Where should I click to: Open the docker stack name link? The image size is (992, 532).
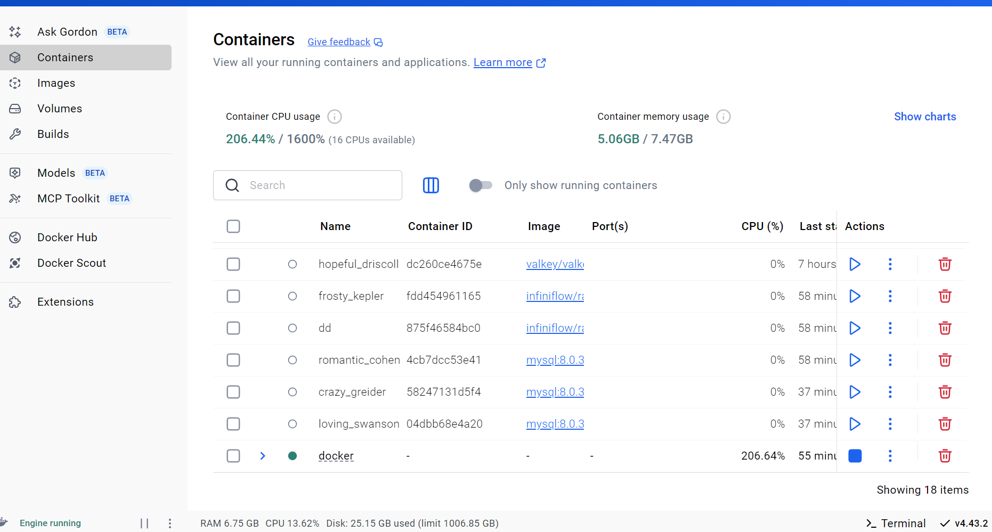click(336, 456)
